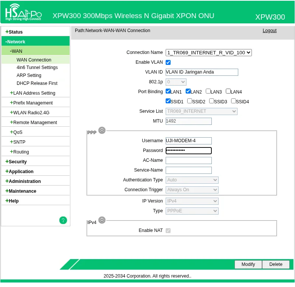295x287 pixels.
Task: Open the Connection Trigger dropdown
Action: [x=192, y=190]
